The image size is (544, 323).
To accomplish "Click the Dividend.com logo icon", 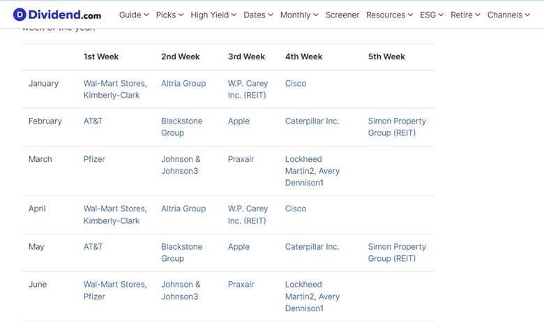I will [x=20, y=15].
